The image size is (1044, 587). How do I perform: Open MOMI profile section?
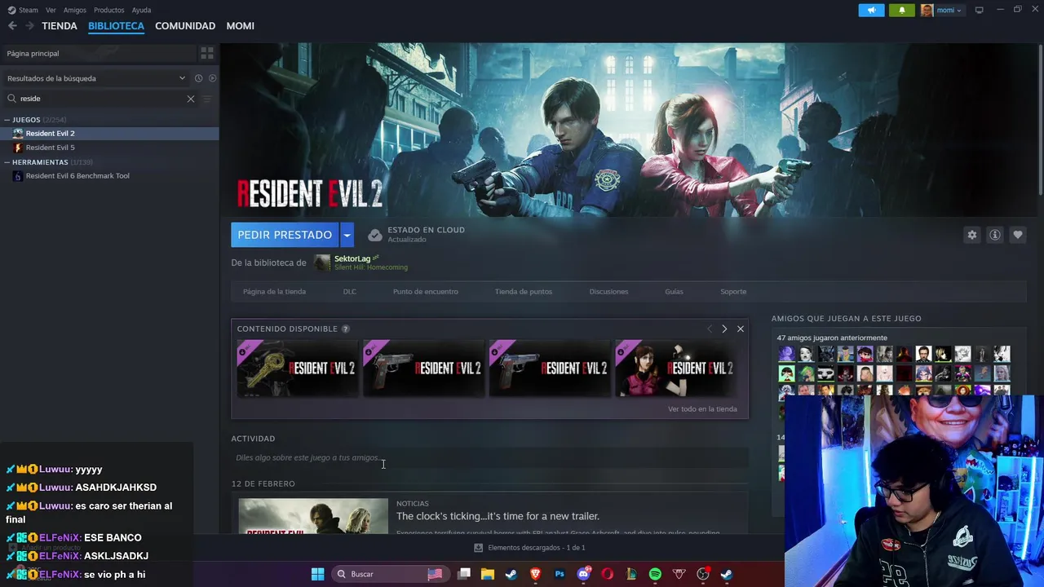tap(241, 26)
